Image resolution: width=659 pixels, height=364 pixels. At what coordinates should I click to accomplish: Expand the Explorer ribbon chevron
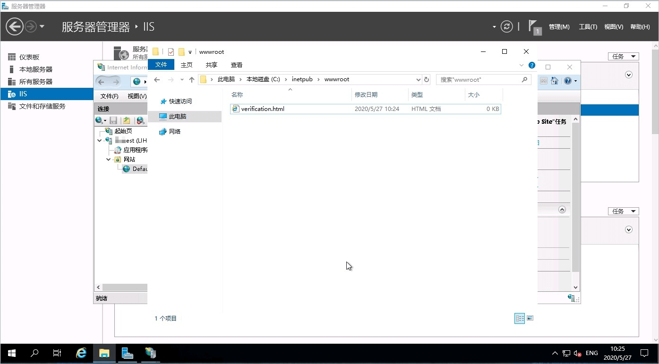point(522,65)
